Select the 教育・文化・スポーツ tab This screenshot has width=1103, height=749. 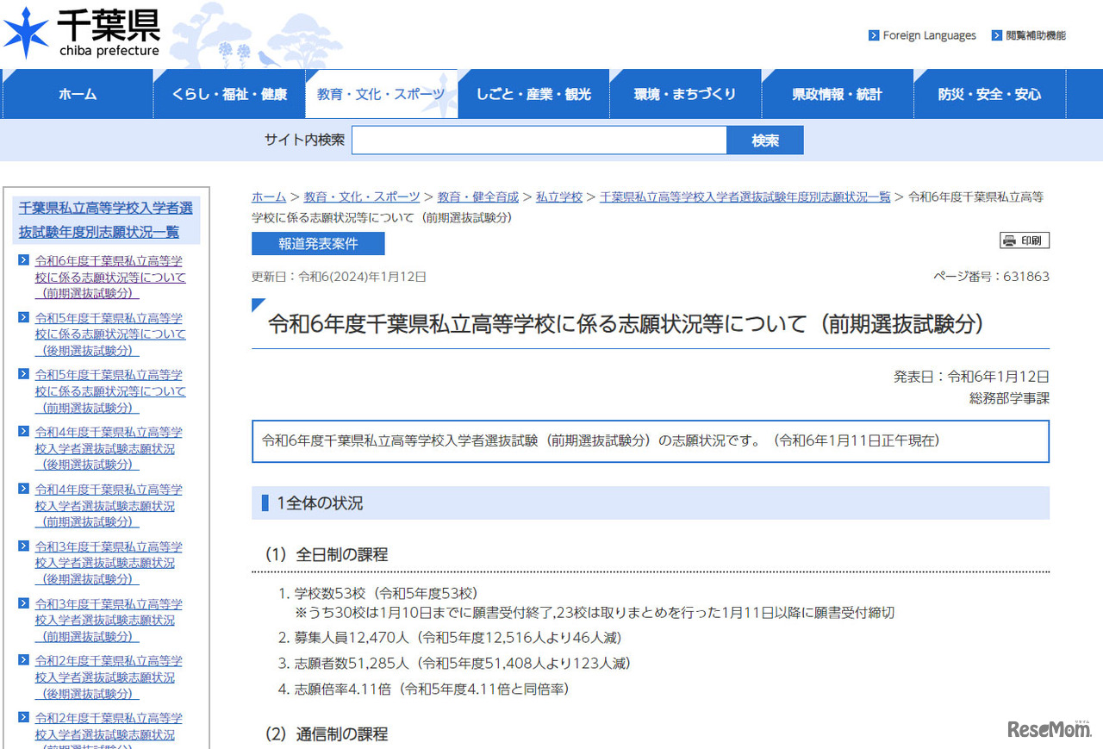click(x=381, y=95)
